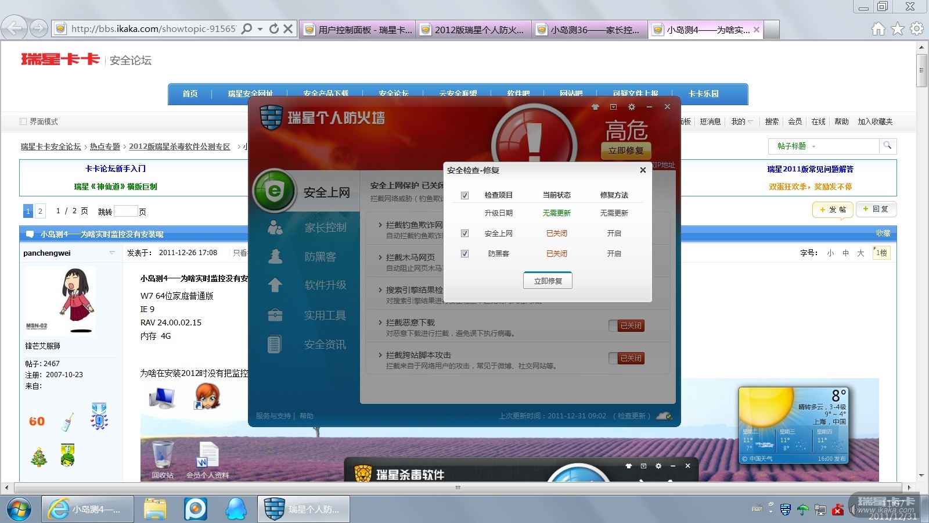Close the 安全检查-修复 dialog
Image resolution: width=929 pixels, height=523 pixels.
click(x=643, y=170)
